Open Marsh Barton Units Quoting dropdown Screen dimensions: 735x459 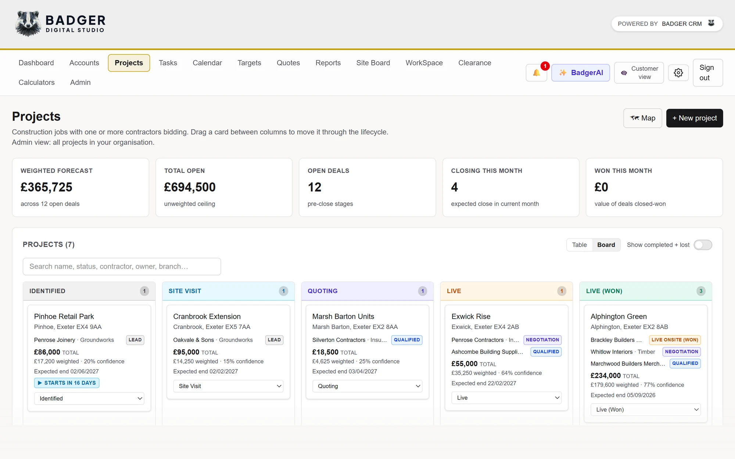pos(367,386)
